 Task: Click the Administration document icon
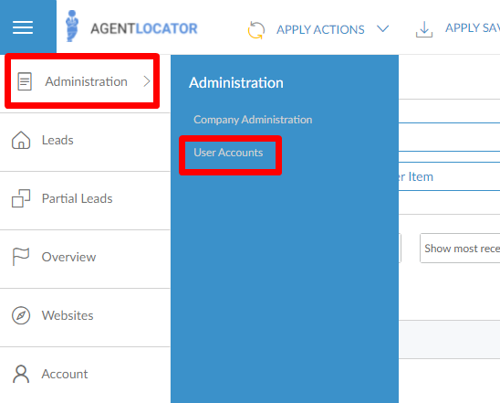click(25, 81)
